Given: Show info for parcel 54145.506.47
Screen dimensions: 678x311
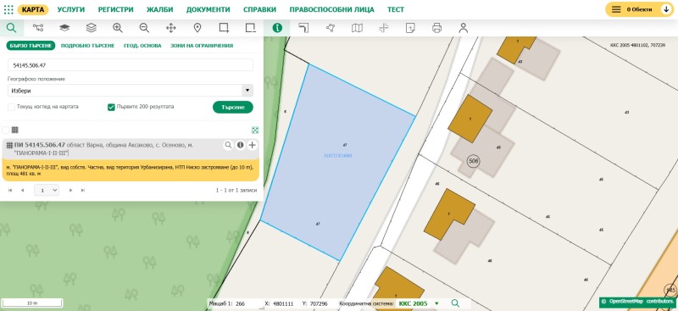Looking at the screenshot, I should [240, 146].
